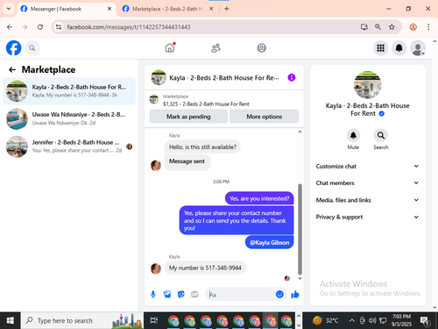This screenshot has height=329, width=438.
Task: Open Jennifer's 2-Beds 2-Bath conversation
Action: coord(69,147)
